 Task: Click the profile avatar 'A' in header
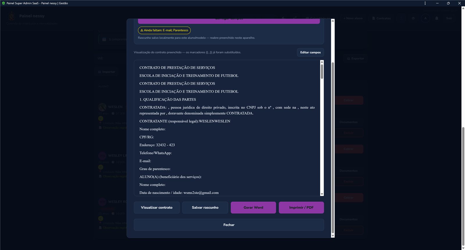pyautogui.click(x=425, y=18)
